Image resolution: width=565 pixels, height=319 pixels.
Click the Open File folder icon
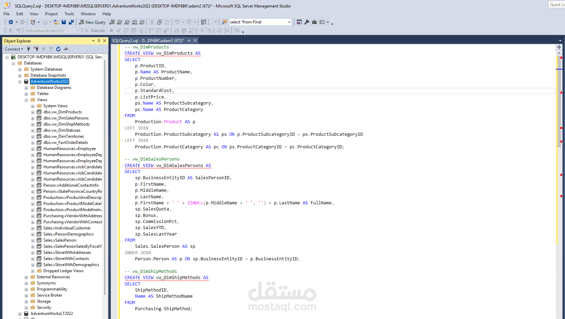click(56, 22)
